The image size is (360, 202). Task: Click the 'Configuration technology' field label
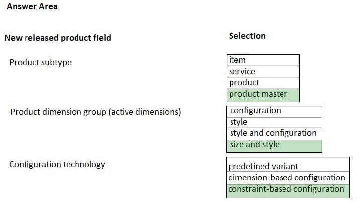click(57, 164)
